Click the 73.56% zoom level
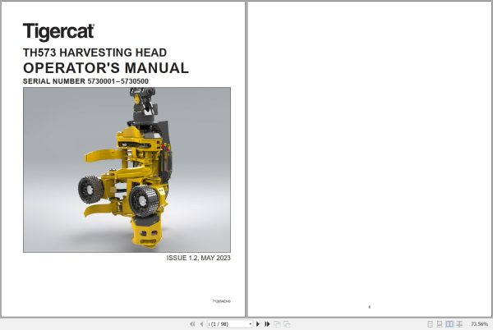This screenshot has width=493, height=330. pyautogui.click(x=479, y=324)
